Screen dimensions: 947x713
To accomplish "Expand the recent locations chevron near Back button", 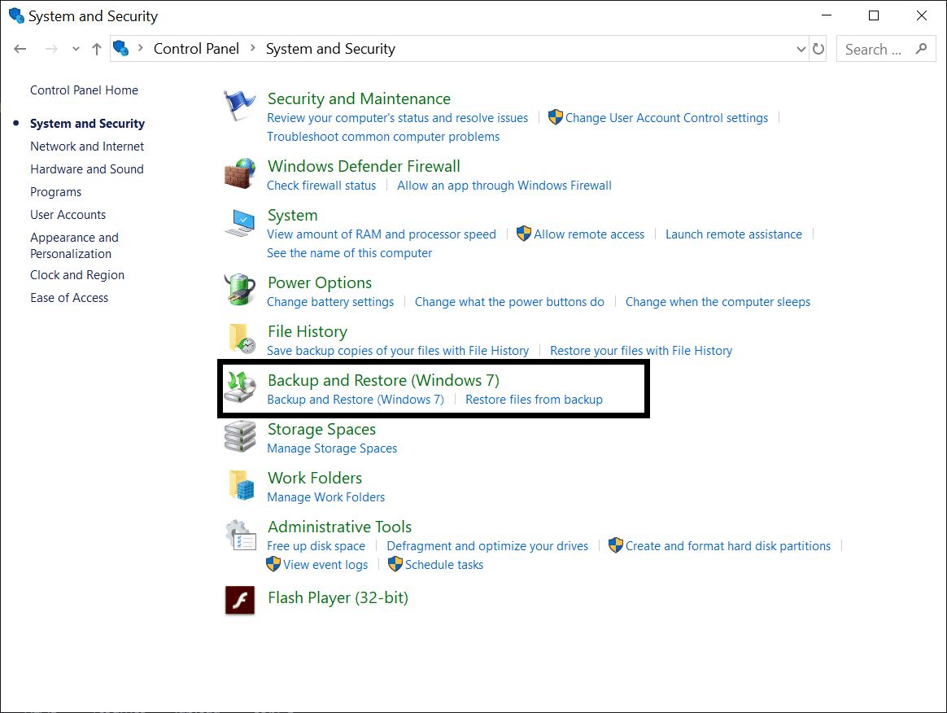I will [75, 49].
